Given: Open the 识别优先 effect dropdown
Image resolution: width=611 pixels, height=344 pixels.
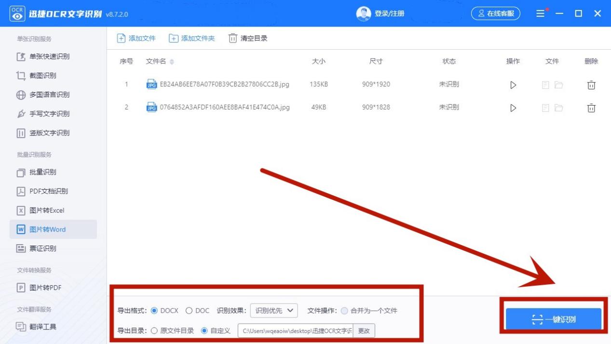Looking at the screenshot, I should pos(273,311).
